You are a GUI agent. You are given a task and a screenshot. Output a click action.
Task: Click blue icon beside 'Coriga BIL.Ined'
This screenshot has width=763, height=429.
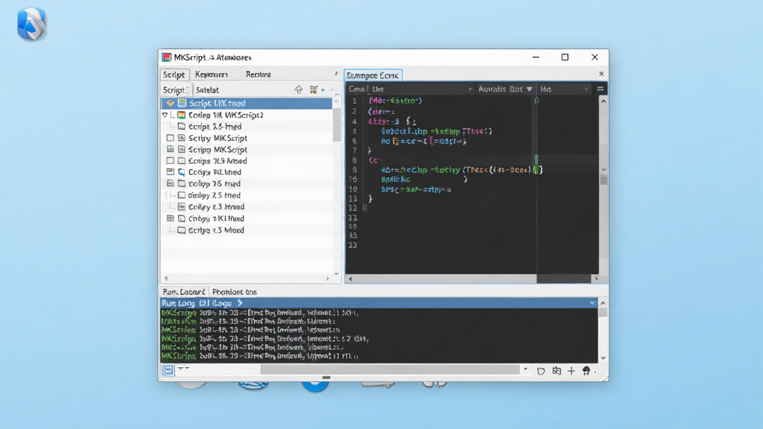[x=182, y=172]
